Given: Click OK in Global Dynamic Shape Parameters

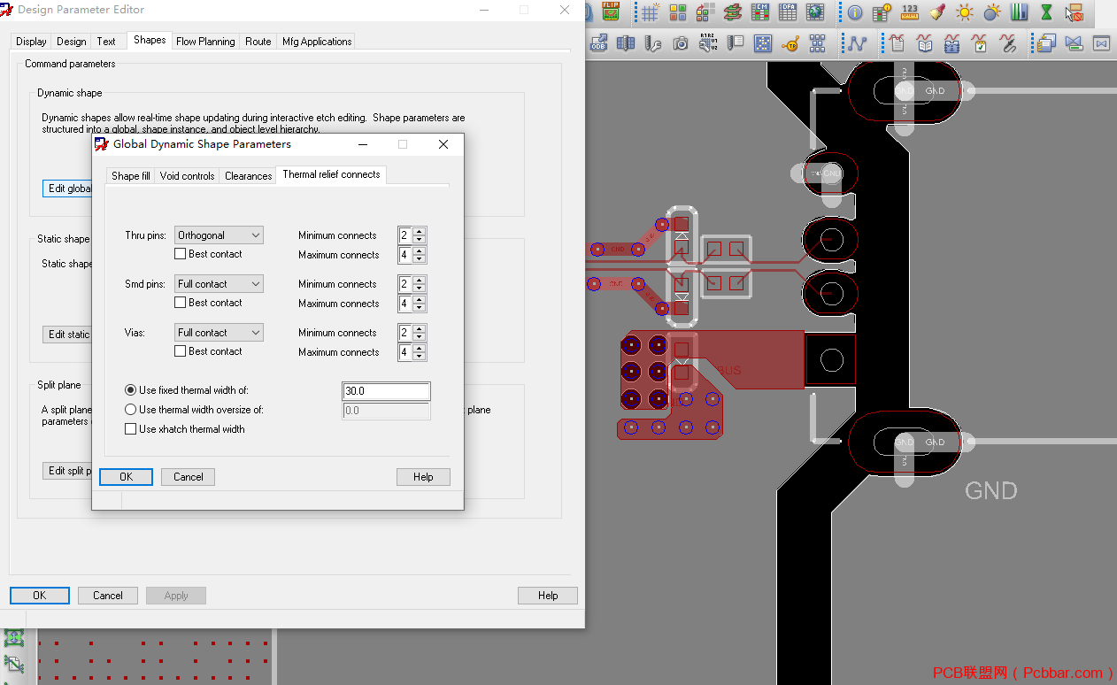Looking at the screenshot, I should coord(126,477).
